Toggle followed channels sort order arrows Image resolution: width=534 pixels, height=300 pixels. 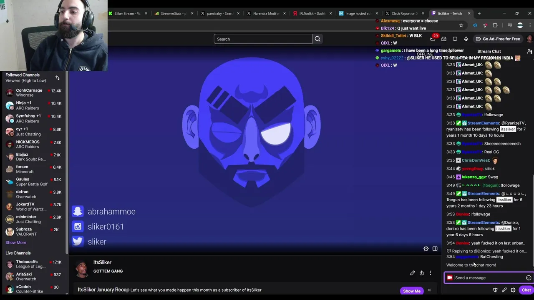click(58, 78)
